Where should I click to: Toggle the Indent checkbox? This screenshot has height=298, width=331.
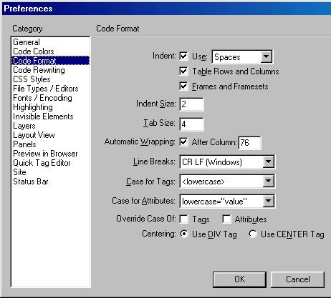pyautogui.click(x=183, y=56)
